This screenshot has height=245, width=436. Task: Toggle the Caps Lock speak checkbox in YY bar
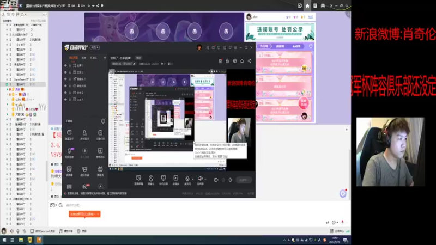coord(32,231)
